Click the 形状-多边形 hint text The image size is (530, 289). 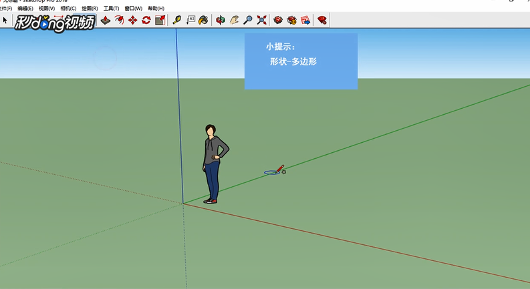(x=293, y=61)
